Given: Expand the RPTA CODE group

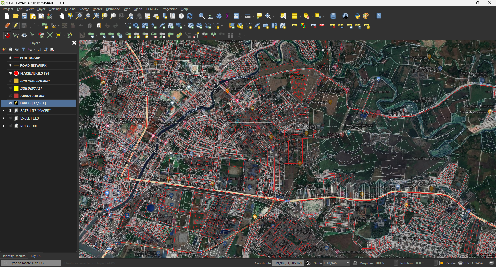Looking at the screenshot, I should click(x=3, y=126).
